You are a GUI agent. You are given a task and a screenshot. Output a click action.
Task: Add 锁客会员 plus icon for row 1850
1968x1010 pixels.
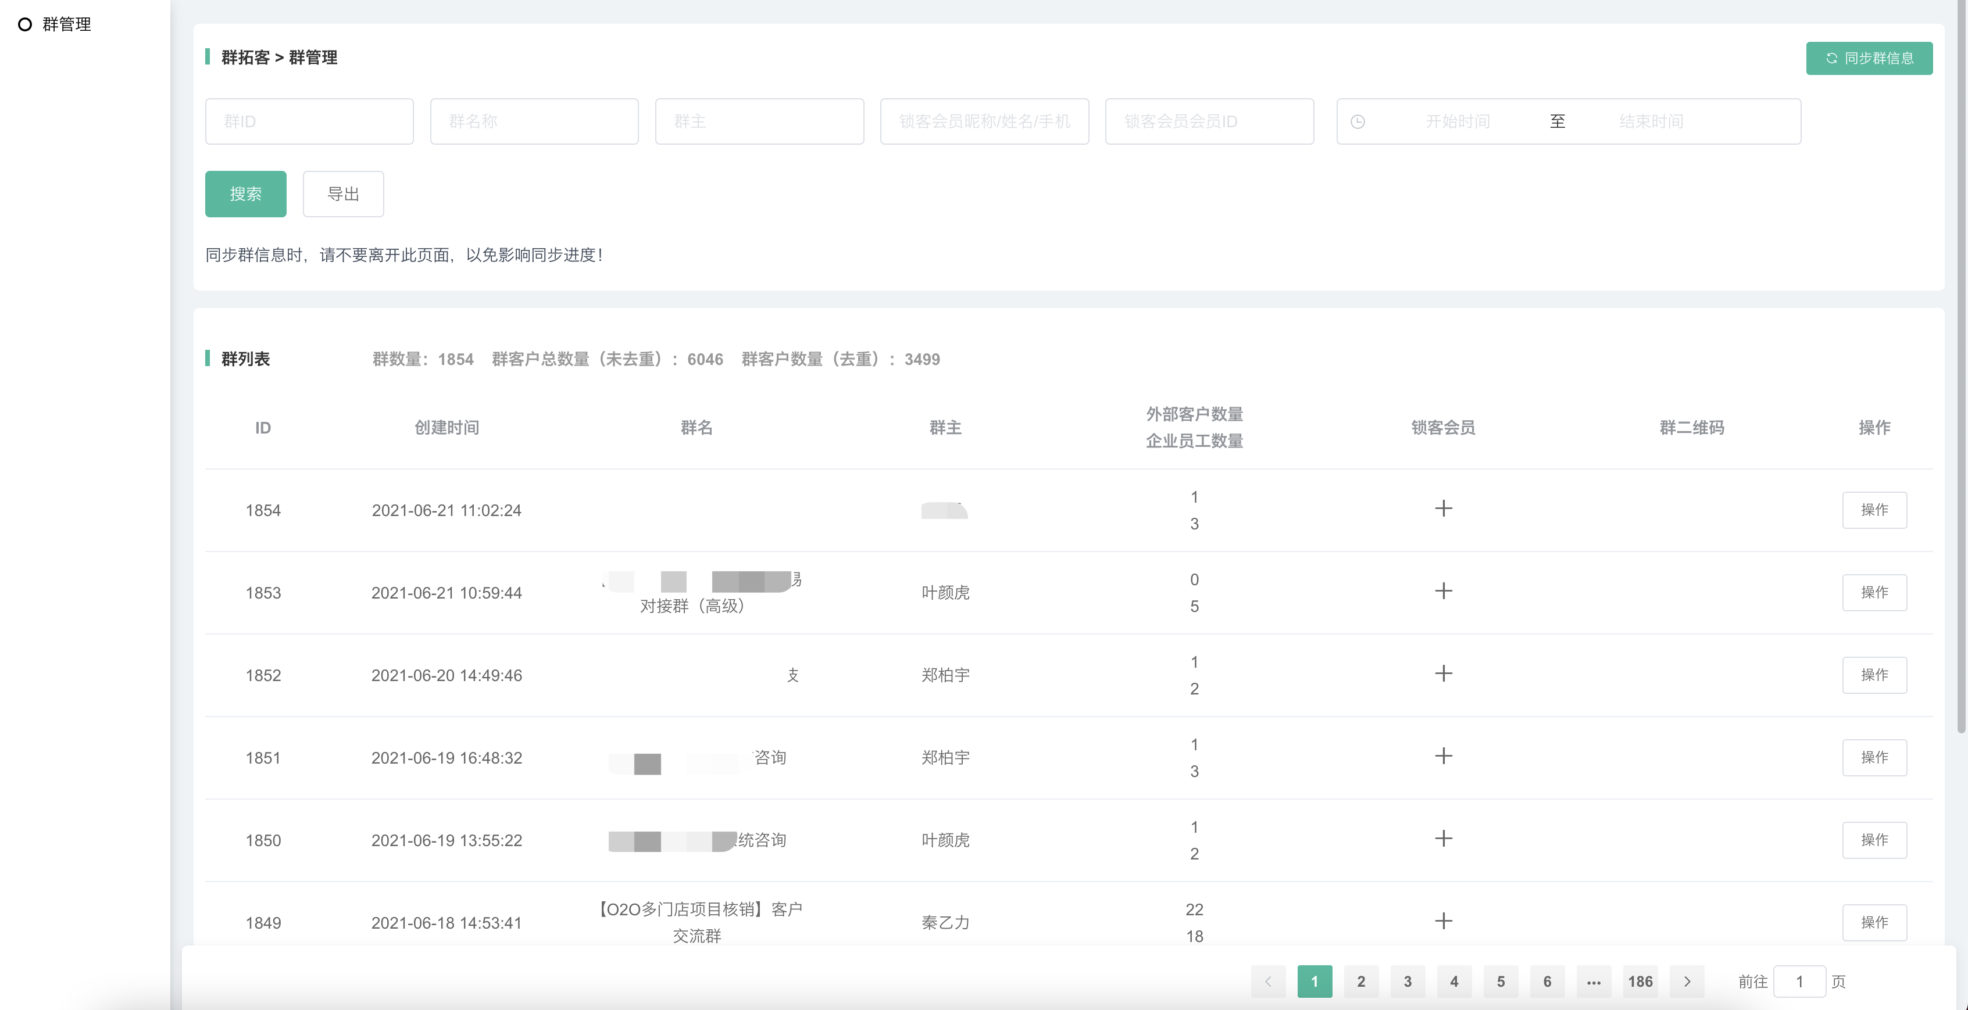[x=1443, y=838]
